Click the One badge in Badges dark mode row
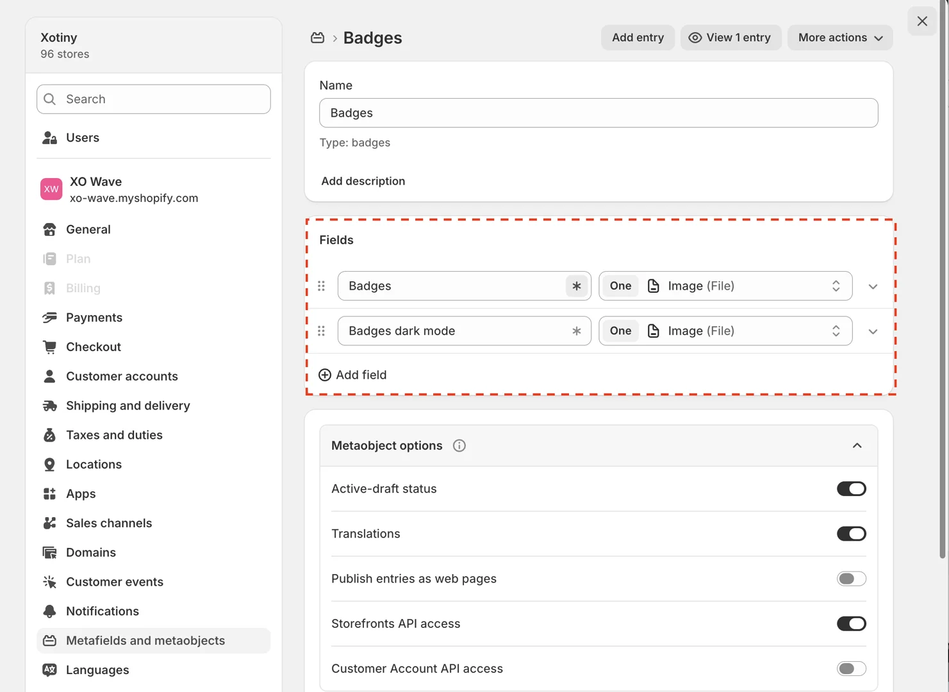This screenshot has height=692, width=949. (620, 331)
